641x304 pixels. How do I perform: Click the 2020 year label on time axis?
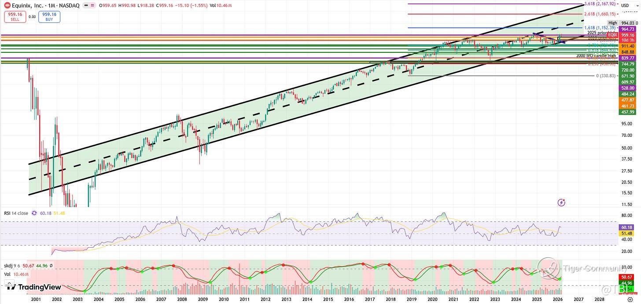[432, 299]
